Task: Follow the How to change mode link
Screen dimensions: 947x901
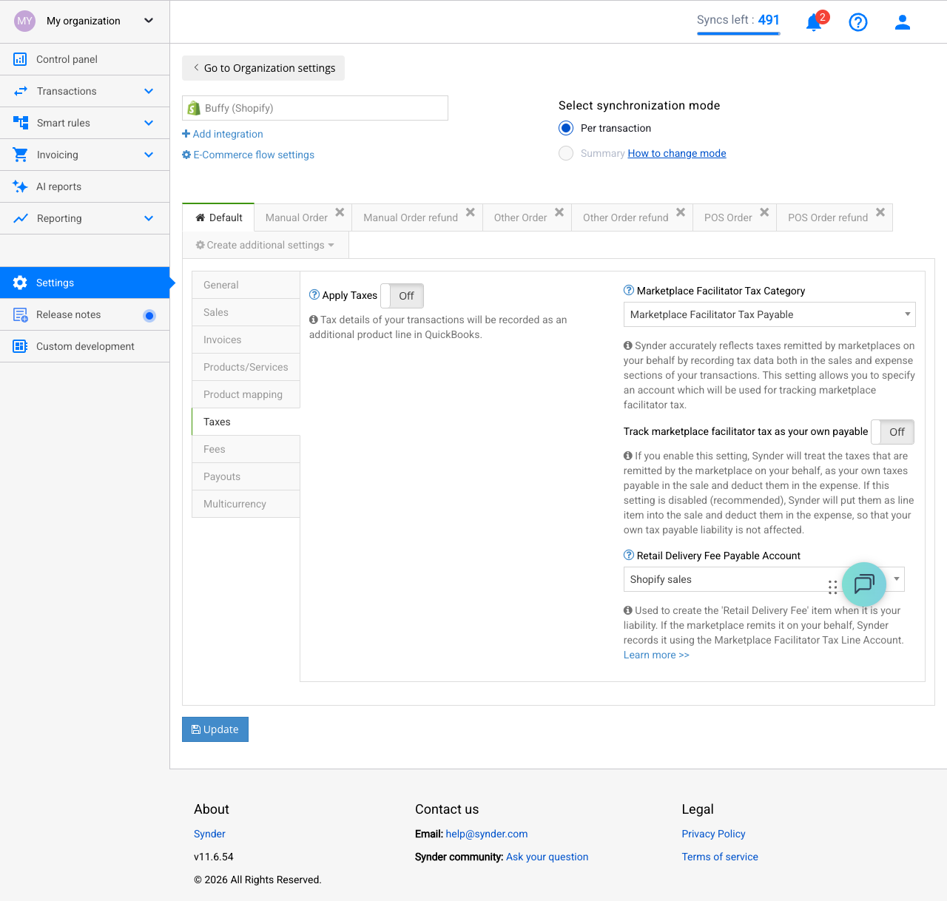Action: point(676,153)
